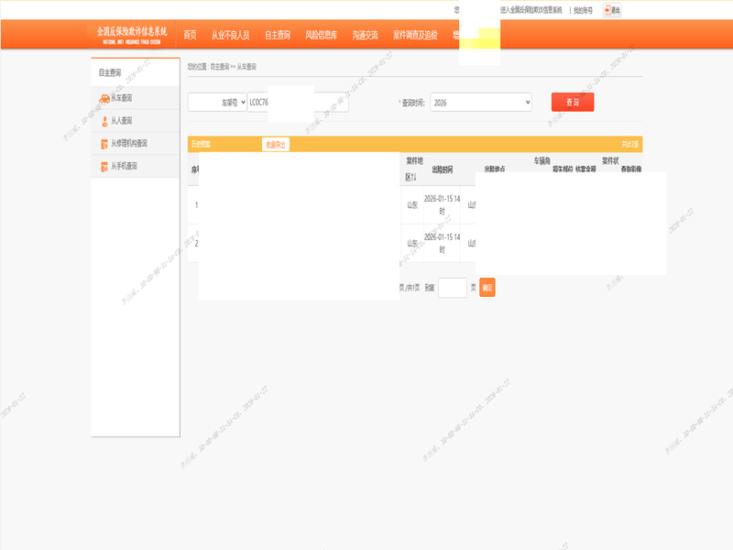Viewport: 733px width, 550px height.
Task: Click the page number input box
Action: pos(453,288)
